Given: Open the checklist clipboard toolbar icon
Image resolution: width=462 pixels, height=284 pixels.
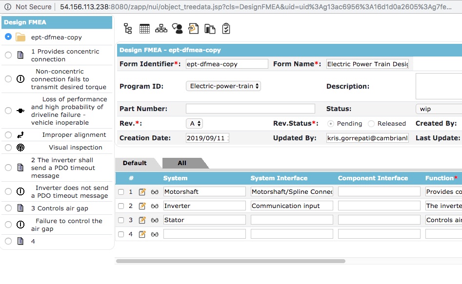Looking at the screenshot, I should 226,29.
